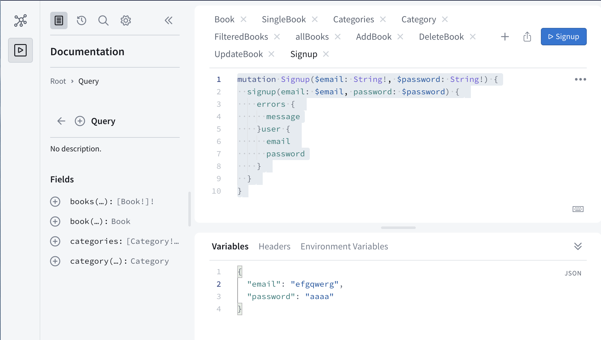
Task: Click the Root breadcrumb link
Action: pos(58,81)
